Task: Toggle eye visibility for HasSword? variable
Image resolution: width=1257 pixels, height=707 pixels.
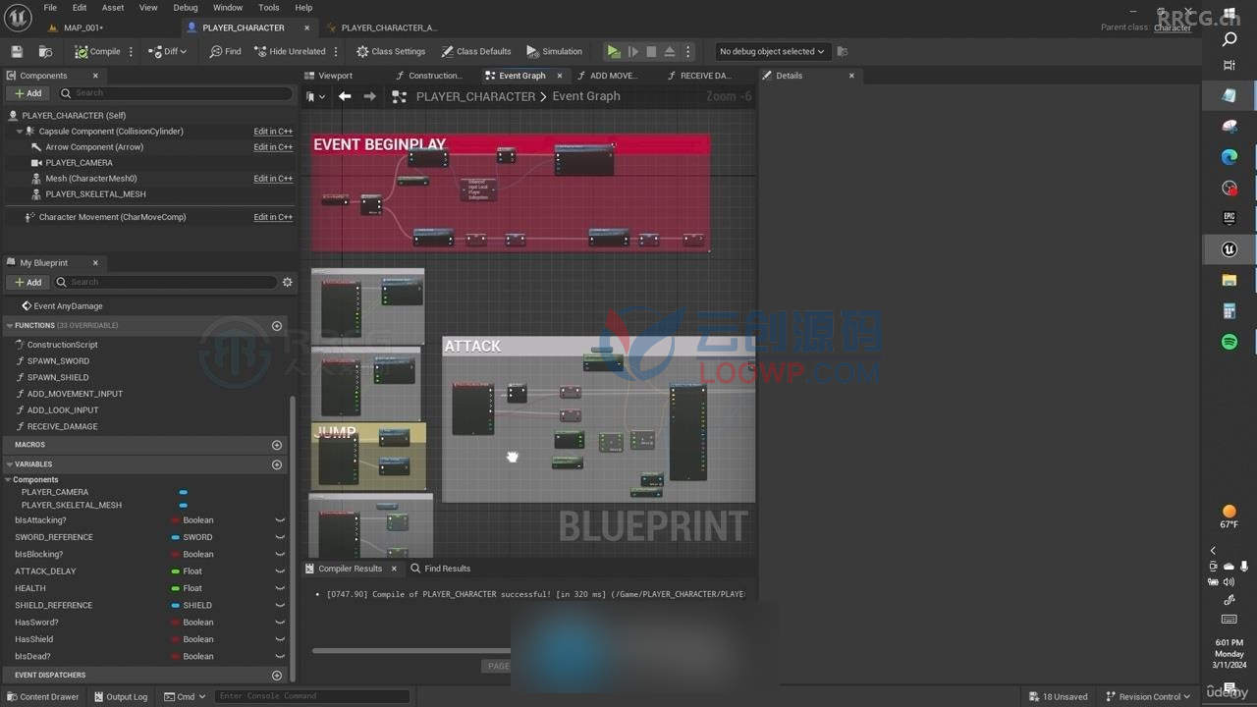Action: [x=280, y=623]
